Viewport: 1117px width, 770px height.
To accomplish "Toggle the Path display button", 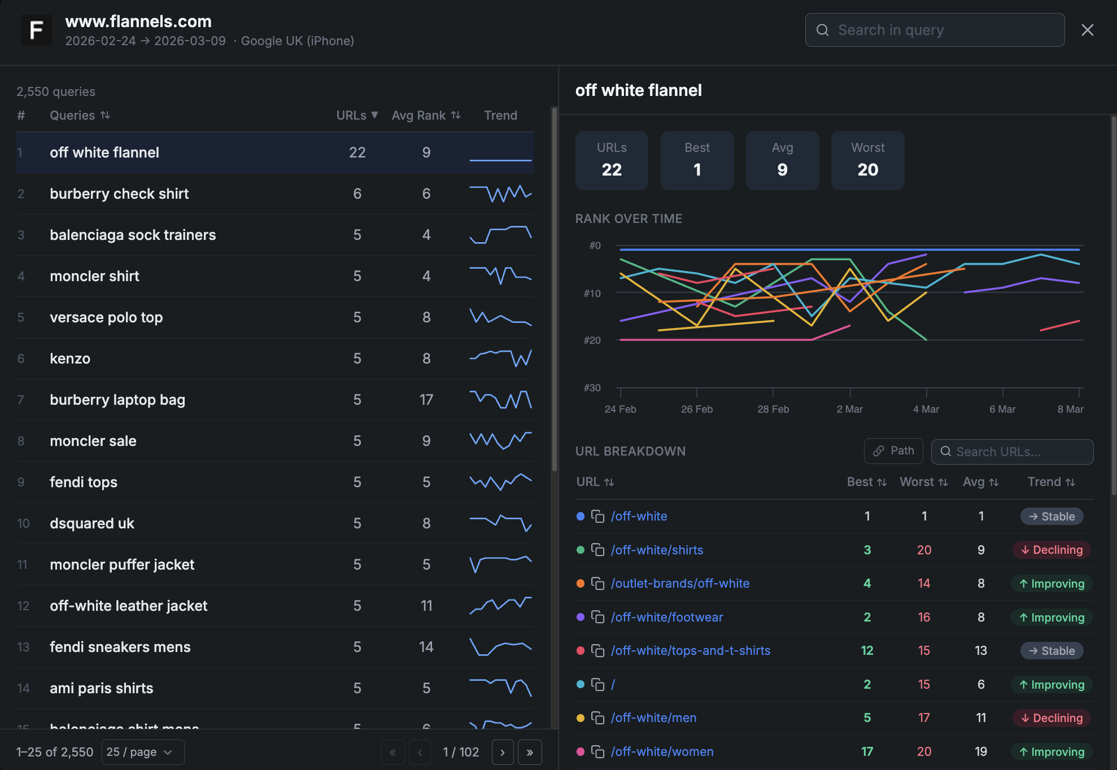I will 893,450.
